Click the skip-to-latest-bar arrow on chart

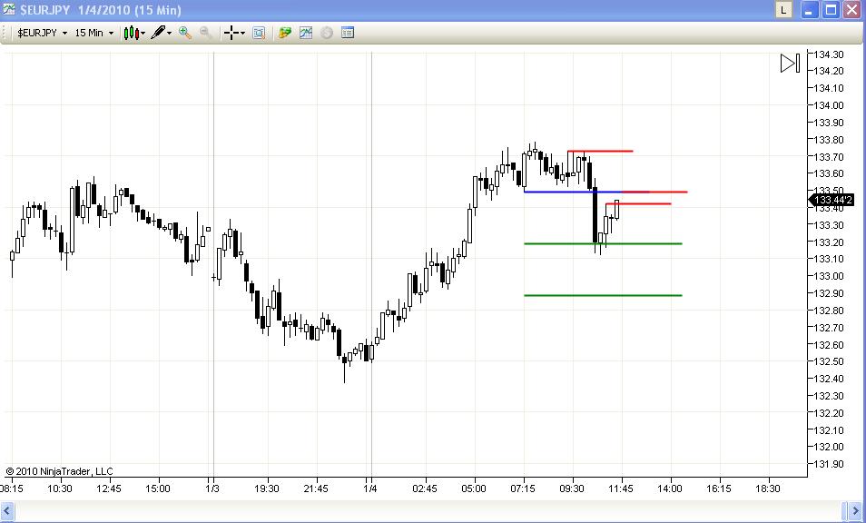790,63
